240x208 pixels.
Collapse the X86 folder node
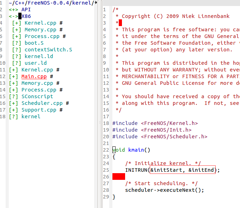click(x=13, y=16)
